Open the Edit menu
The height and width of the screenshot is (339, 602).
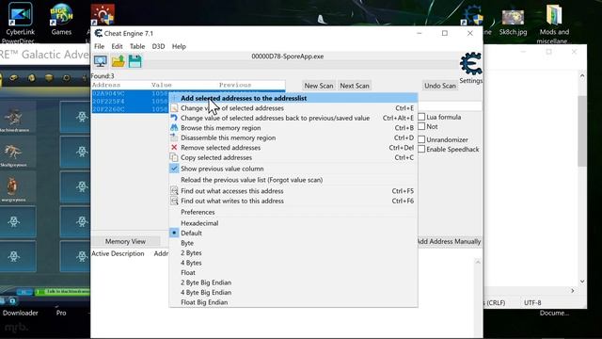pyautogui.click(x=117, y=46)
